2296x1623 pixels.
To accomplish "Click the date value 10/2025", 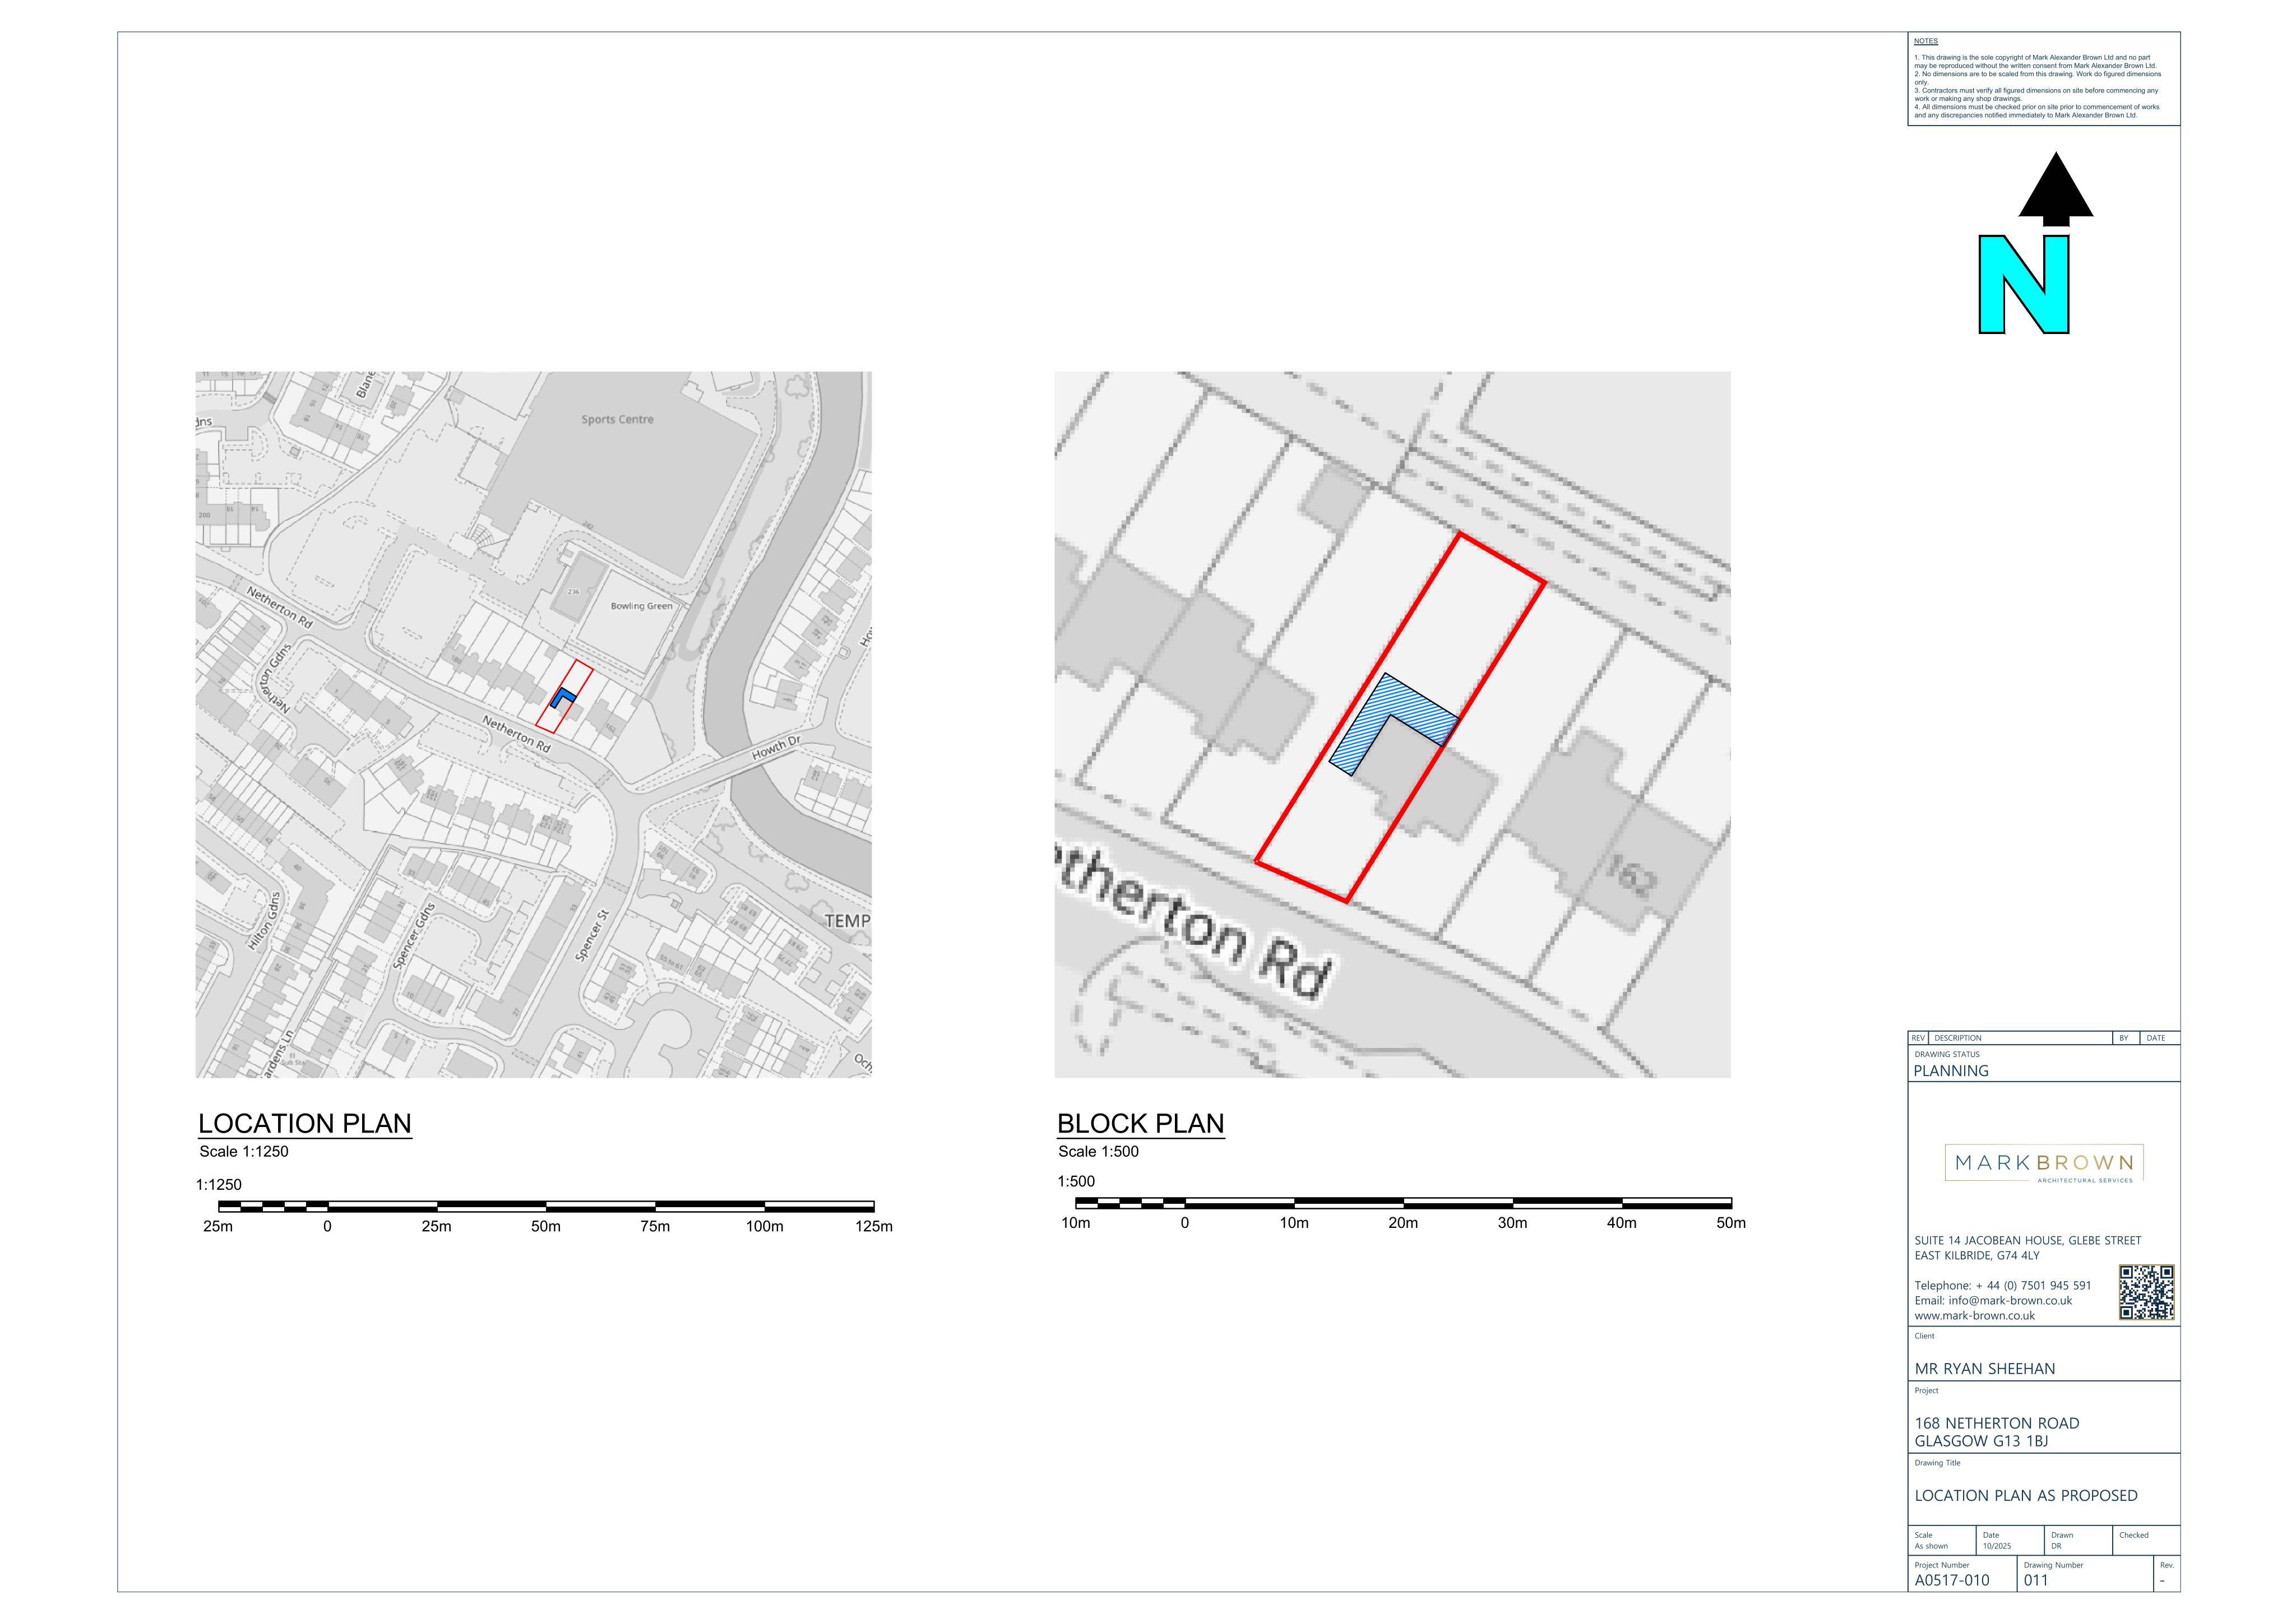I will [1997, 1546].
